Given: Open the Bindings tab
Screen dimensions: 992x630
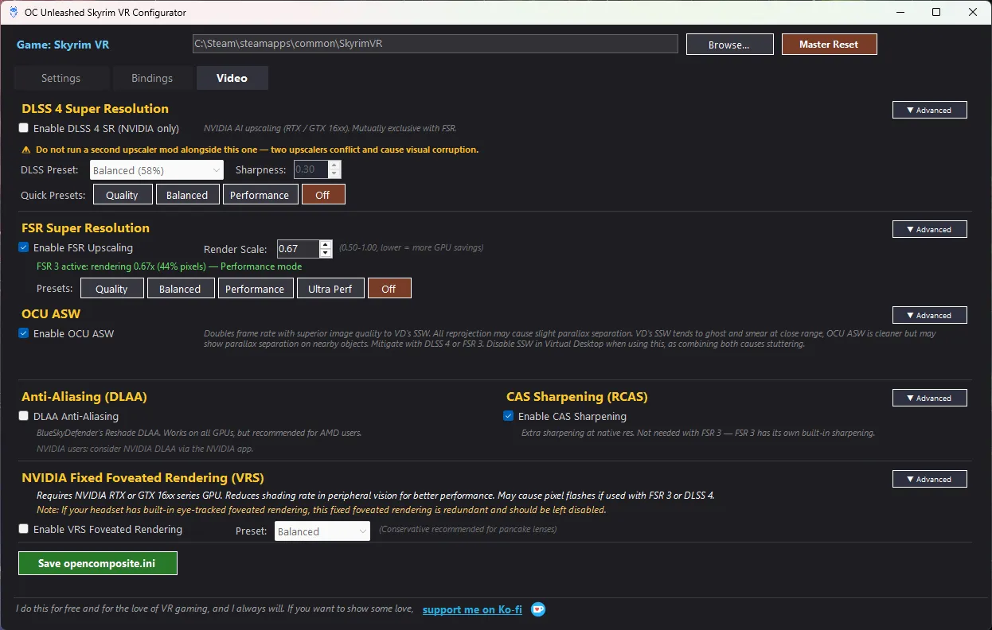Looking at the screenshot, I should (152, 78).
